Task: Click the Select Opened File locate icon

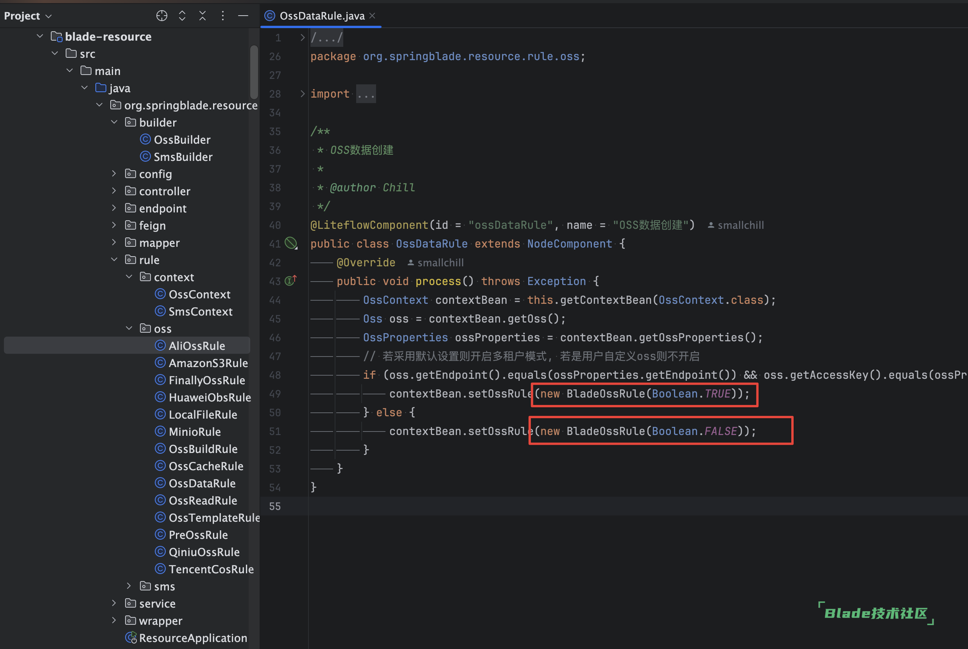Action: pyautogui.click(x=161, y=16)
